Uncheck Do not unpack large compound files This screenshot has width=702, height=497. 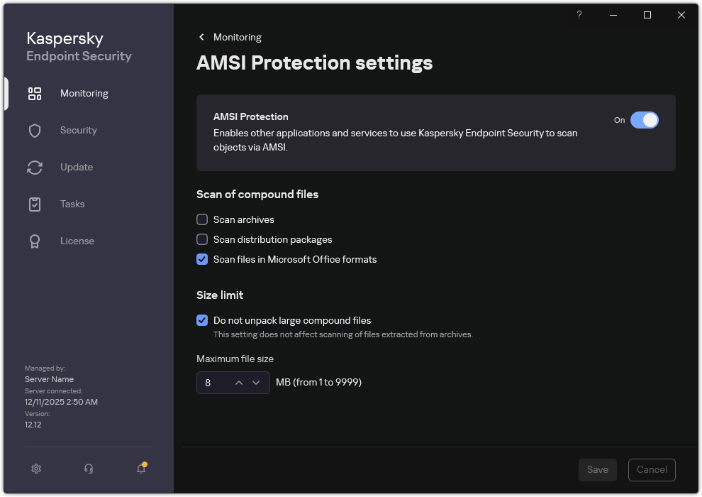tap(202, 320)
